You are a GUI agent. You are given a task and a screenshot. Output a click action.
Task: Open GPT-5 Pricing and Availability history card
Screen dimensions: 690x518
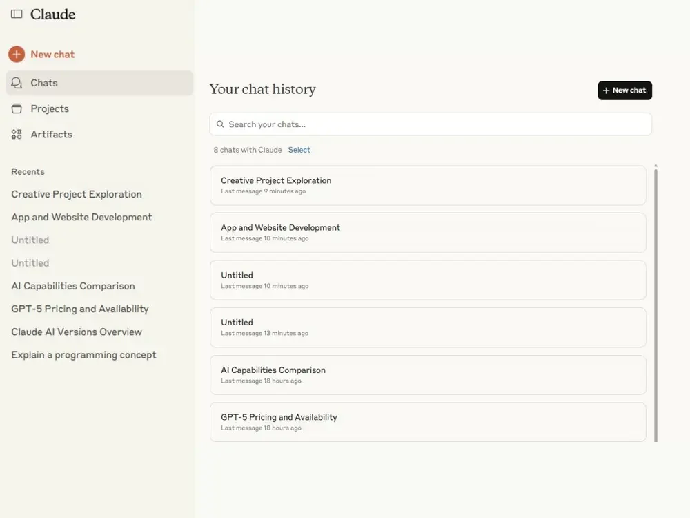coord(428,422)
